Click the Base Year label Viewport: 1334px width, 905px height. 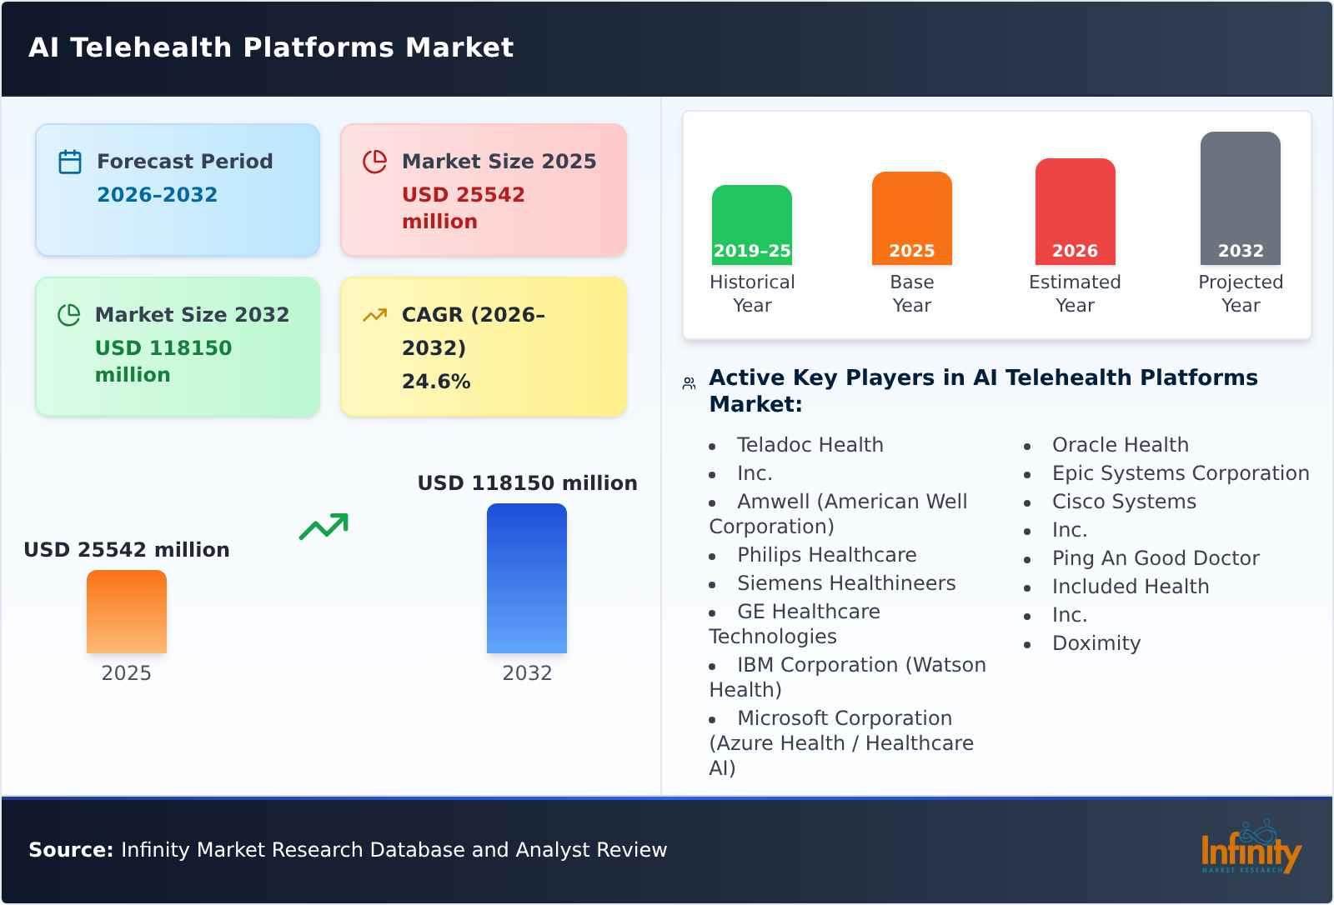point(912,294)
